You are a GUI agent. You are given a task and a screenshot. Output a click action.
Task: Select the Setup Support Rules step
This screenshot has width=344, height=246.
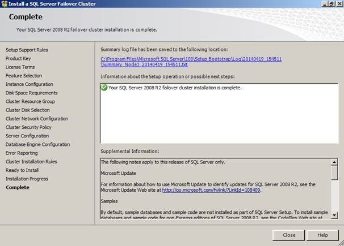point(27,50)
